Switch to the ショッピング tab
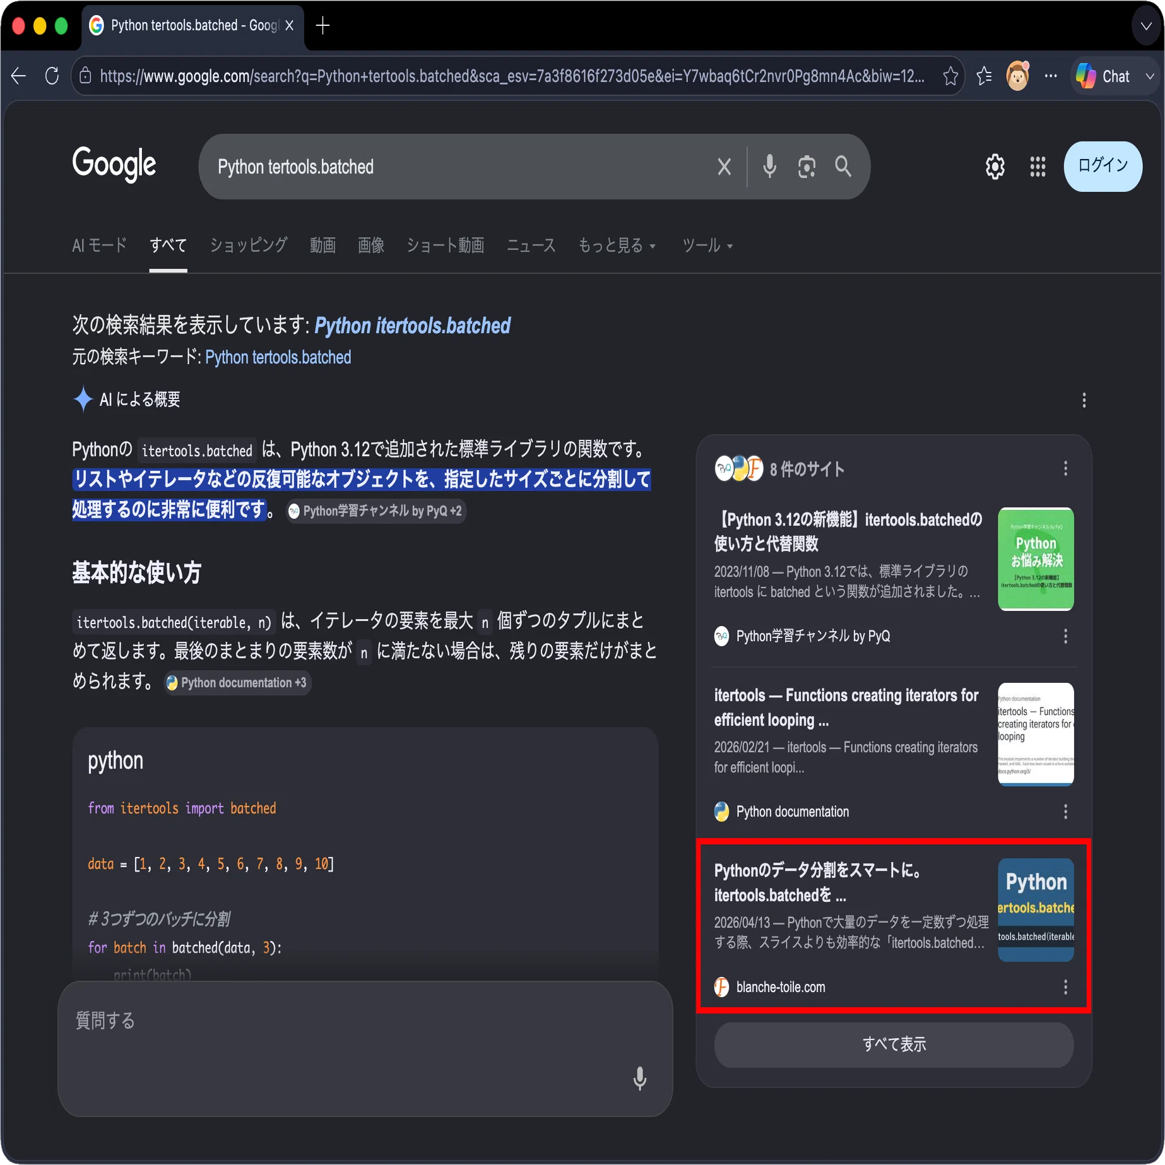Image resolution: width=1165 pixels, height=1165 pixels. click(x=249, y=245)
